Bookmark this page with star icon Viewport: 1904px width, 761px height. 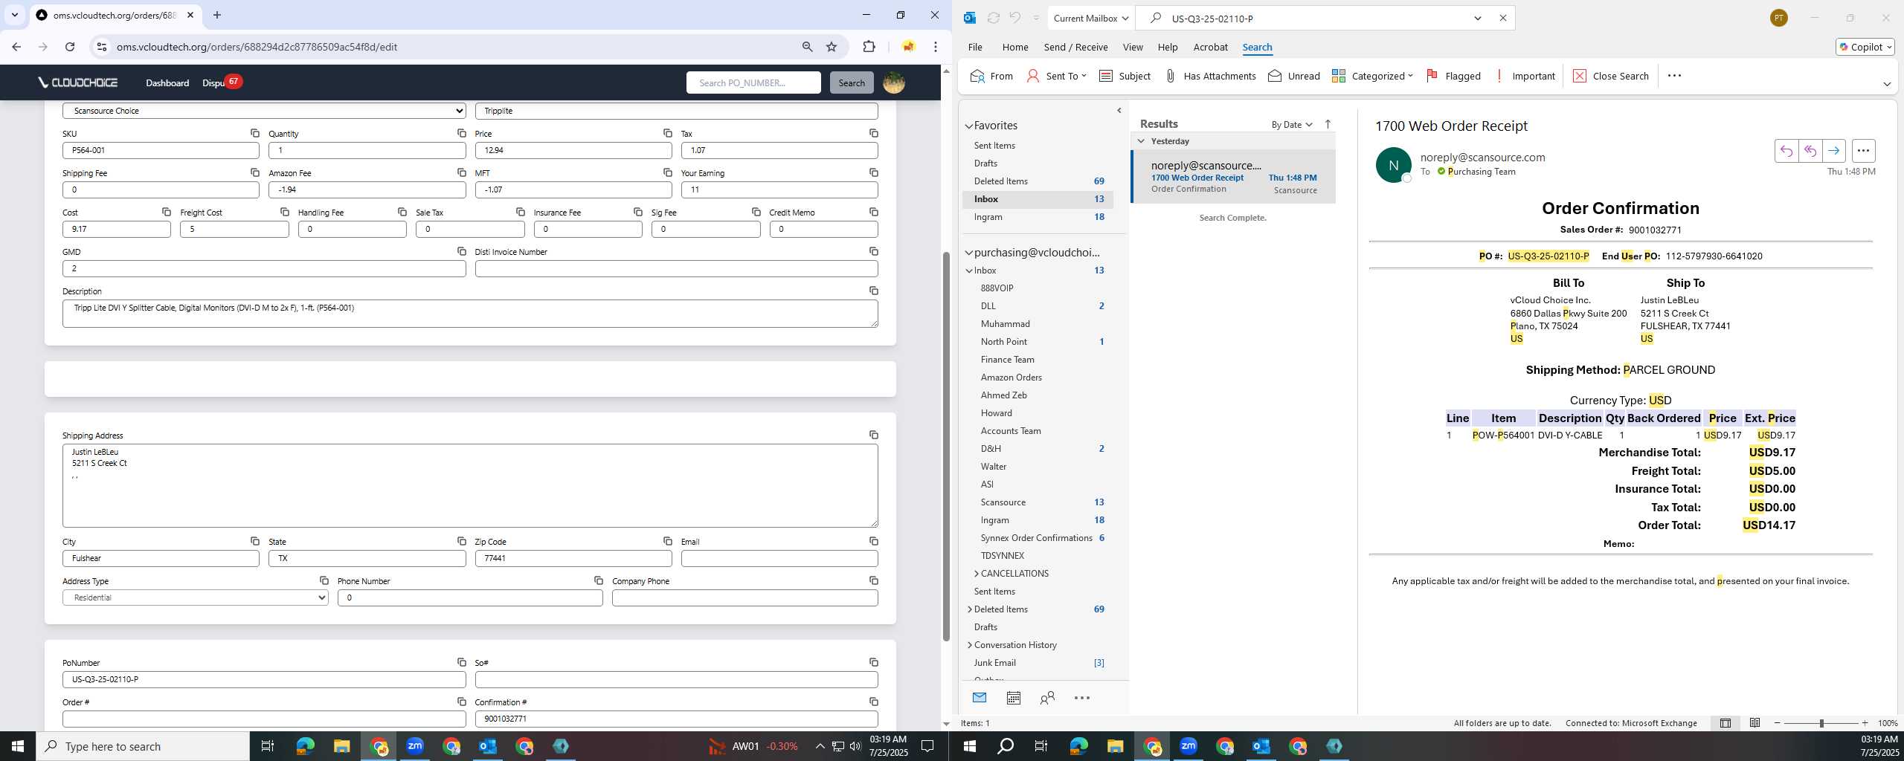(x=832, y=47)
